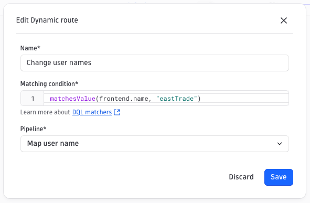Click the matchesValue function text

pos(72,99)
